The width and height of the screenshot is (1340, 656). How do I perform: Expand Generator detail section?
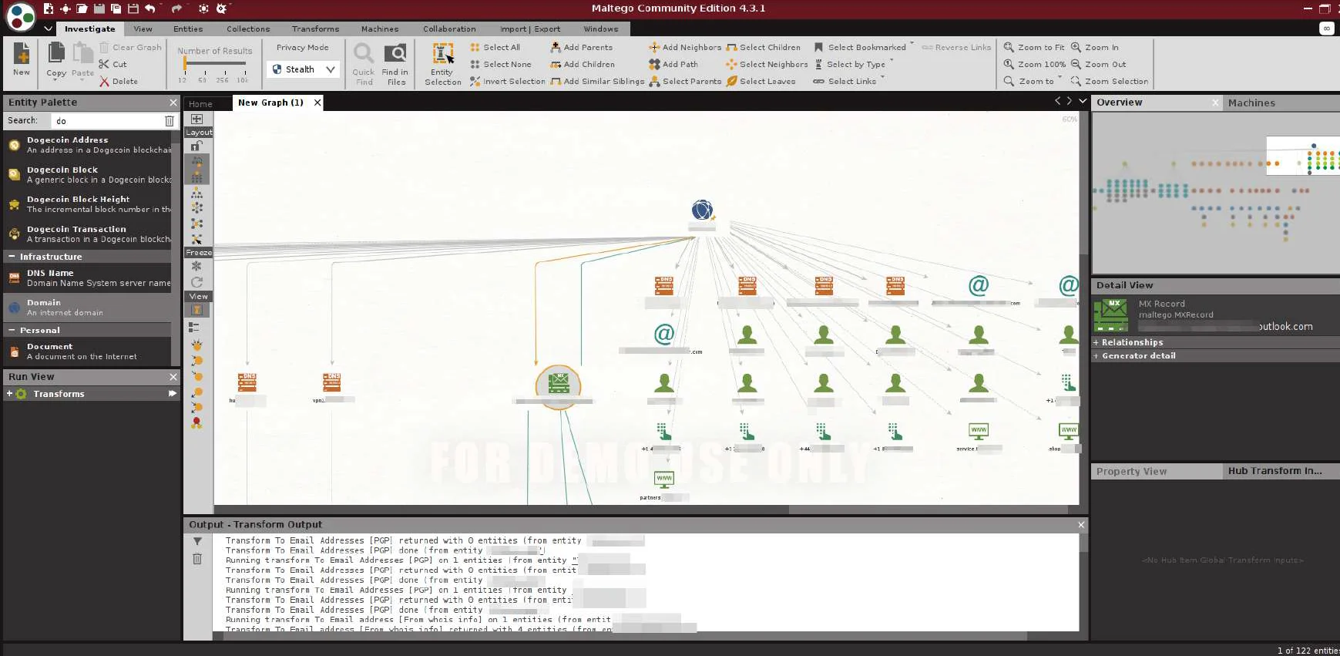(1097, 356)
